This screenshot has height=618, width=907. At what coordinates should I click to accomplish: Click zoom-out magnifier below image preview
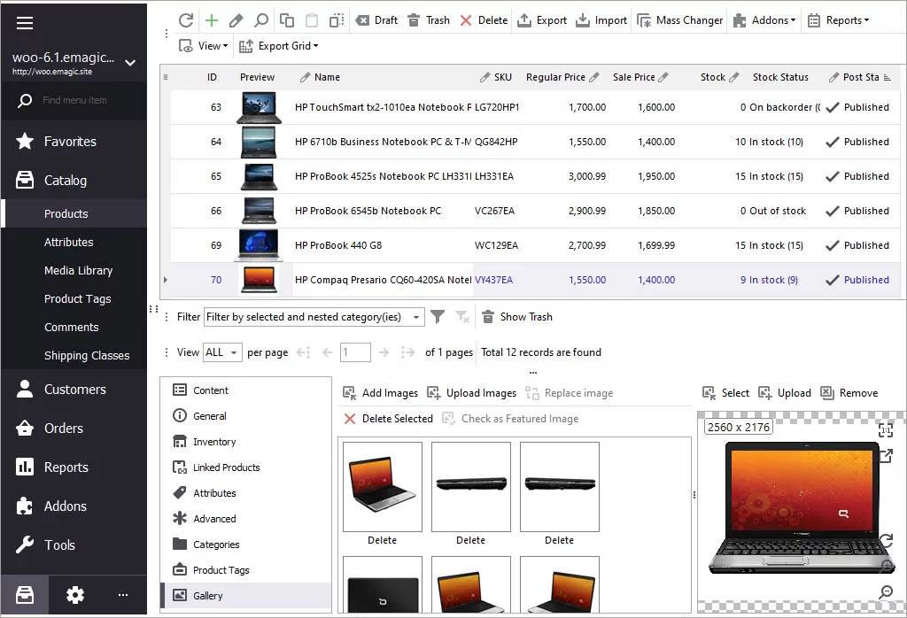[x=886, y=591]
